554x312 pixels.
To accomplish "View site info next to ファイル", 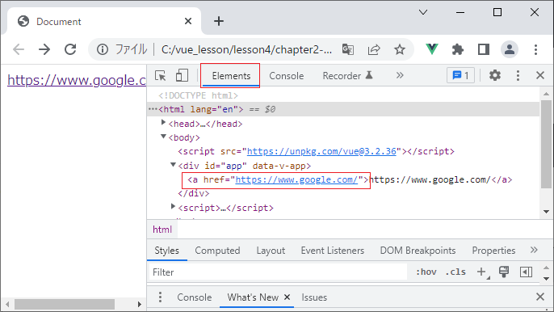I will point(103,49).
